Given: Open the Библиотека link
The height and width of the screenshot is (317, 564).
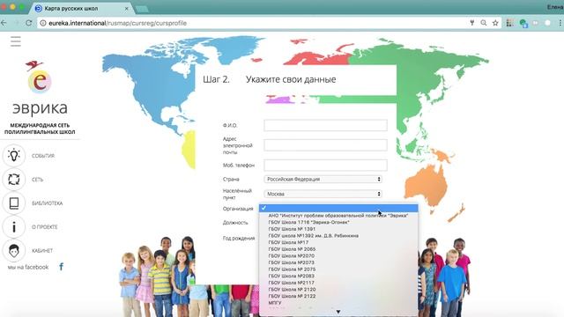Looking at the screenshot, I should (47, 203).
